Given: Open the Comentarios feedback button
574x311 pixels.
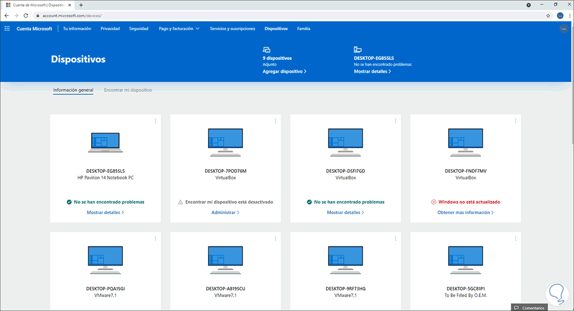Looking at the screenshot, I should pos(529,308).
